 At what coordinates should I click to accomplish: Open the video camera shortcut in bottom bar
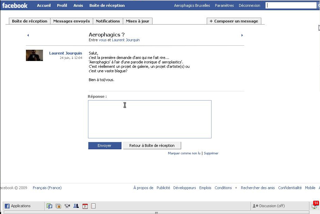pos(67,206)
